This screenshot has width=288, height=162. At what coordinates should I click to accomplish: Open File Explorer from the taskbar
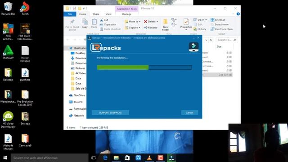(x=116, y=158)
